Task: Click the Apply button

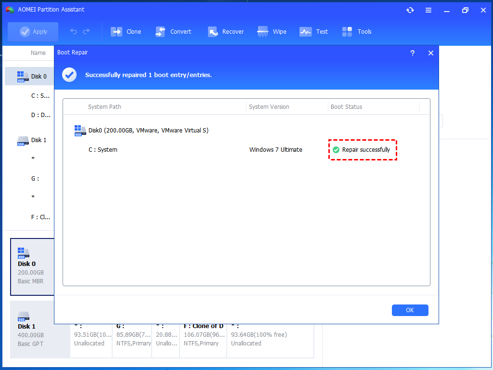Action: click(x=33, y=32)
